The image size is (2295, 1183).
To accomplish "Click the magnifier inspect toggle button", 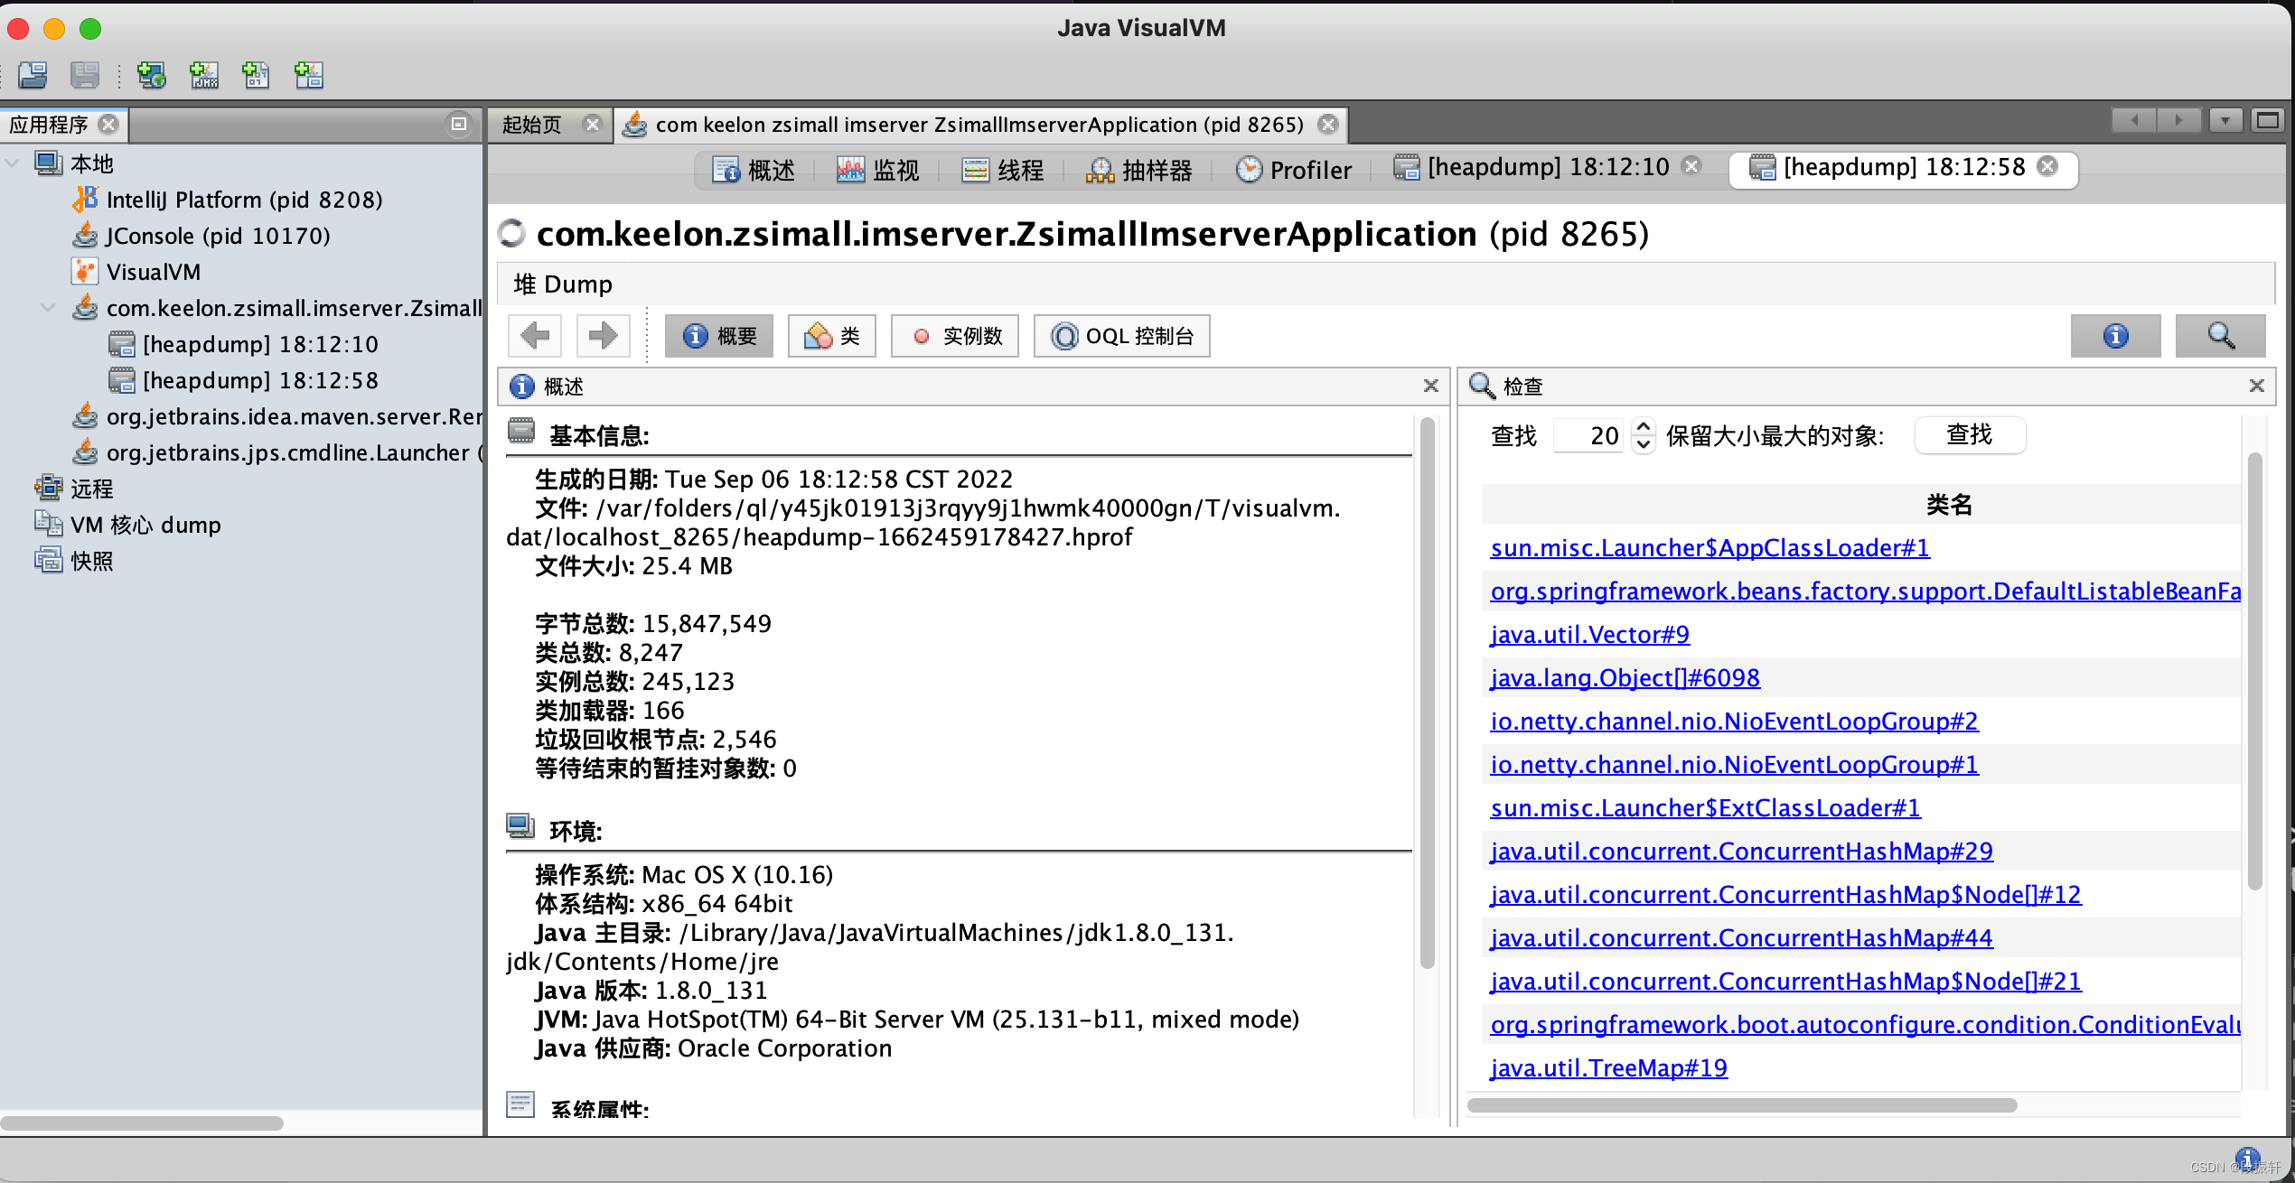I will pyautogui.click(x=2220, y=336).
